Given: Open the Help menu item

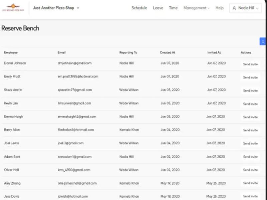Looking at the screenshot, I should (219, 8).
